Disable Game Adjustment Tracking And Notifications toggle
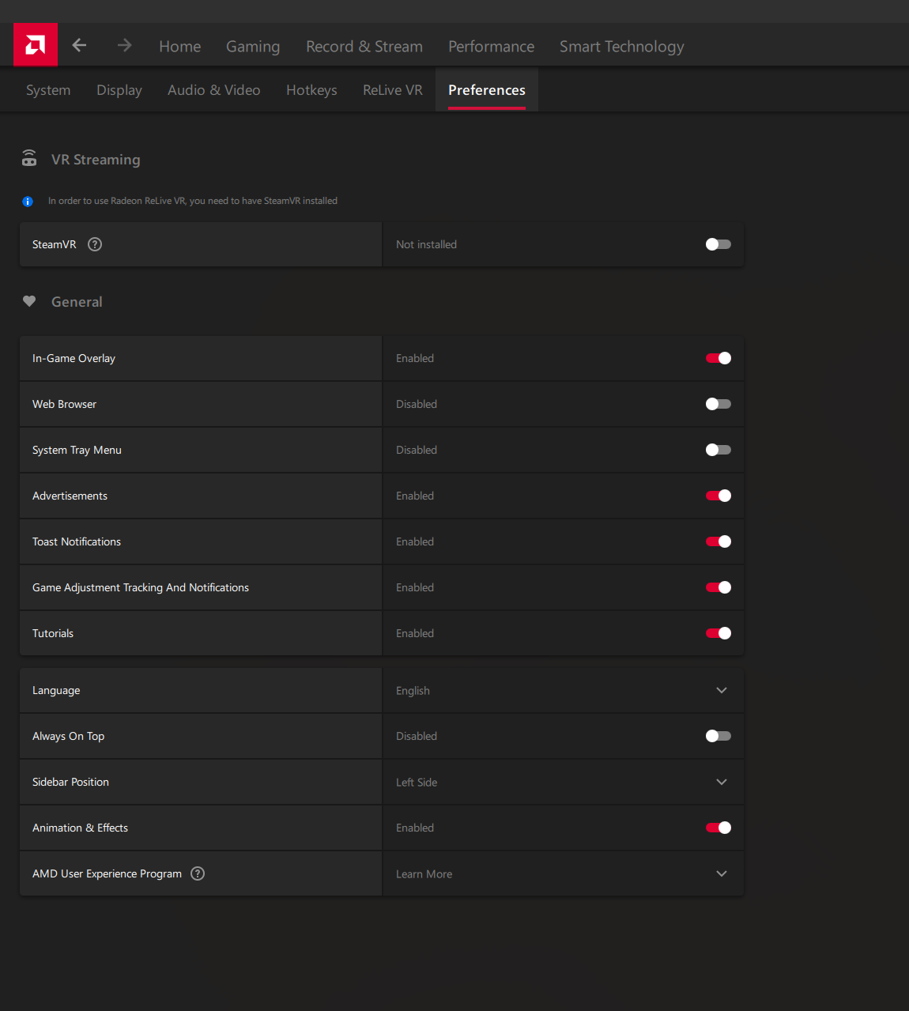Screen dimensions: 909x1011 click(x=719, y=587)
